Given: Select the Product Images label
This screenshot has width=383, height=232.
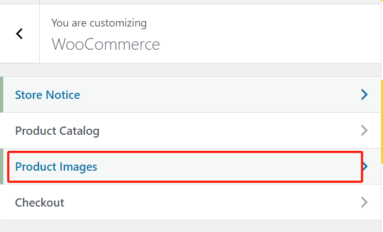Looking at the screenshot, I should point(56,166).
